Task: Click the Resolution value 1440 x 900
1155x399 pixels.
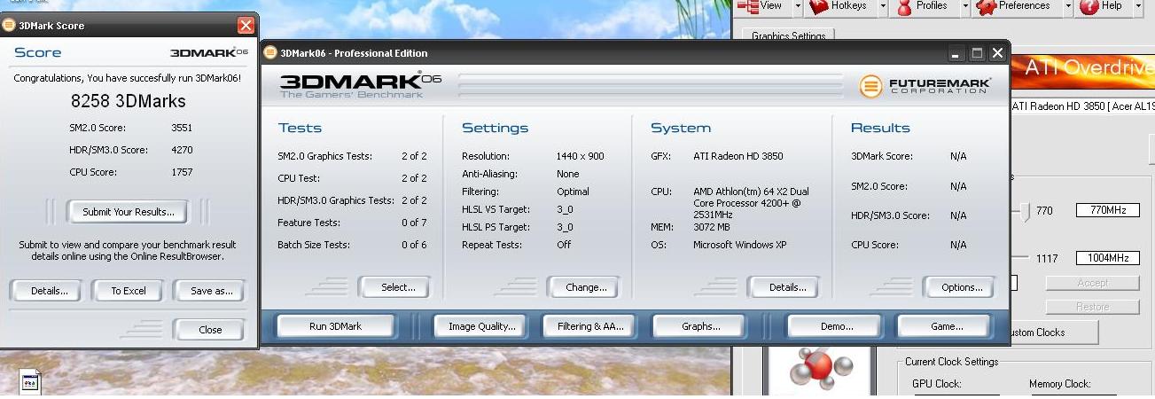Action: [x=581, y=156]
